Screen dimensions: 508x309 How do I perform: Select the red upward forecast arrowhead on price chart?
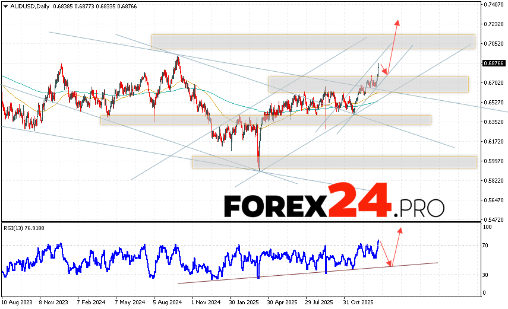coord(397,23)
